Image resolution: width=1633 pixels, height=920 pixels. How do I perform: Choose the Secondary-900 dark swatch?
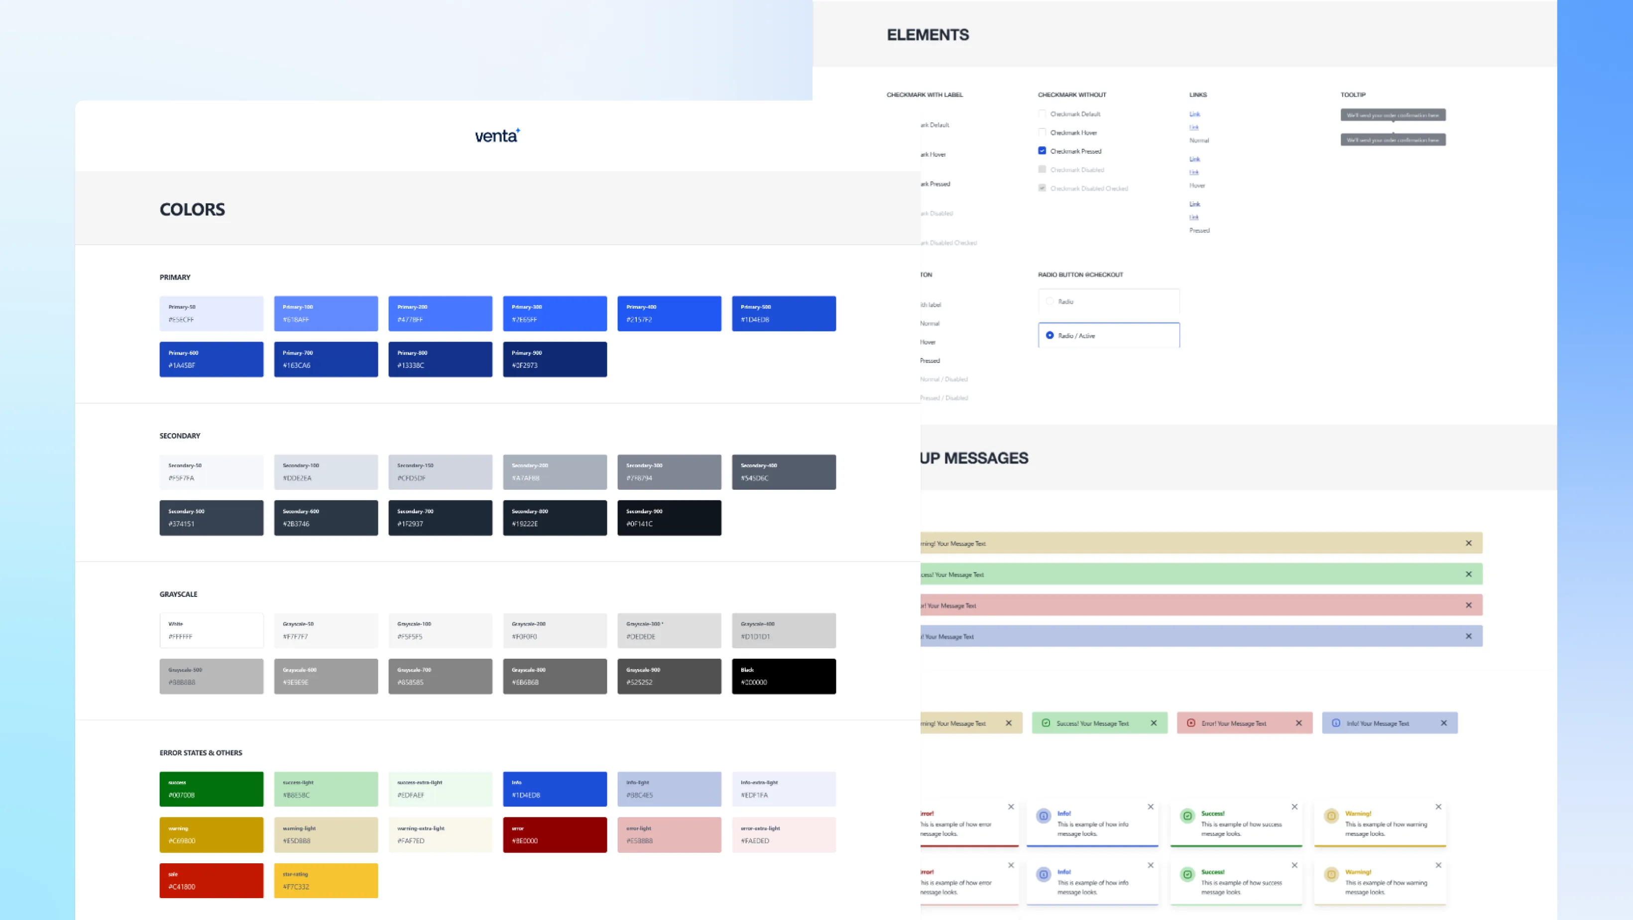(x=669, y=517)
